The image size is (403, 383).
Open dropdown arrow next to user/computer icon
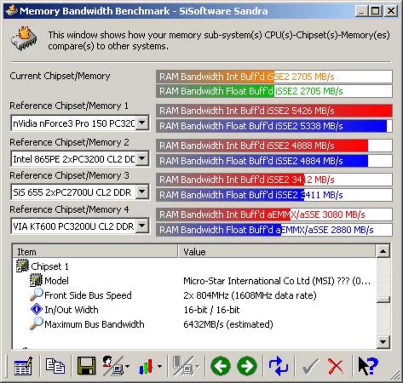click(127, 366)
